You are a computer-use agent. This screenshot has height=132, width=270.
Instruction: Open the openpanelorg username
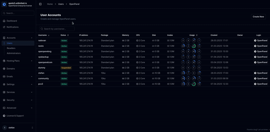(x=45, y=51)
